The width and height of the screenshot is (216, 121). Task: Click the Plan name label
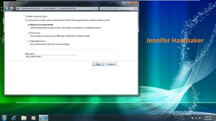point(30,54)
